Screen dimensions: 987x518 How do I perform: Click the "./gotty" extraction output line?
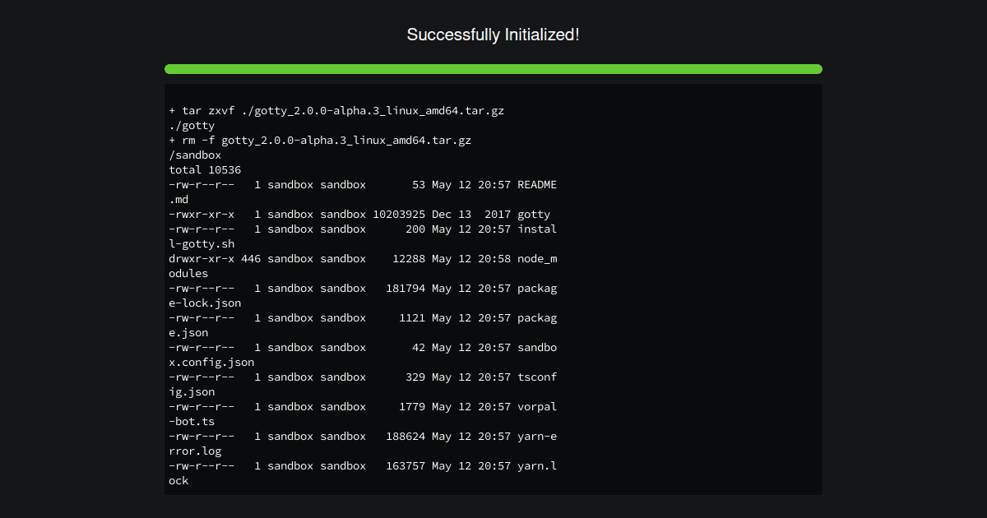coord(192,125)
